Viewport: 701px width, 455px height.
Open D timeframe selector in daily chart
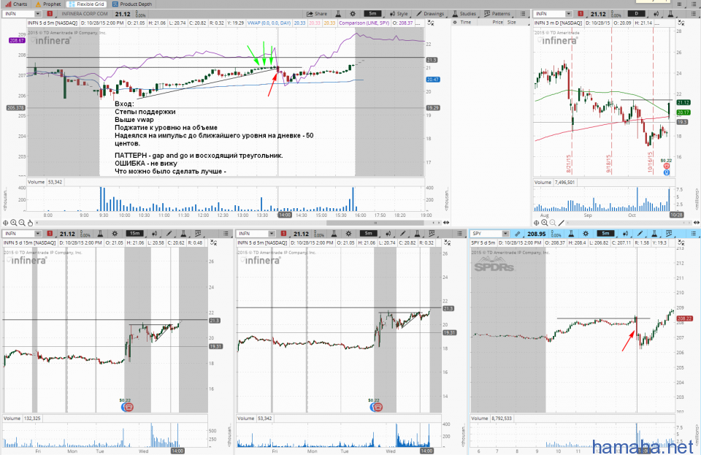tap(637, 14)
